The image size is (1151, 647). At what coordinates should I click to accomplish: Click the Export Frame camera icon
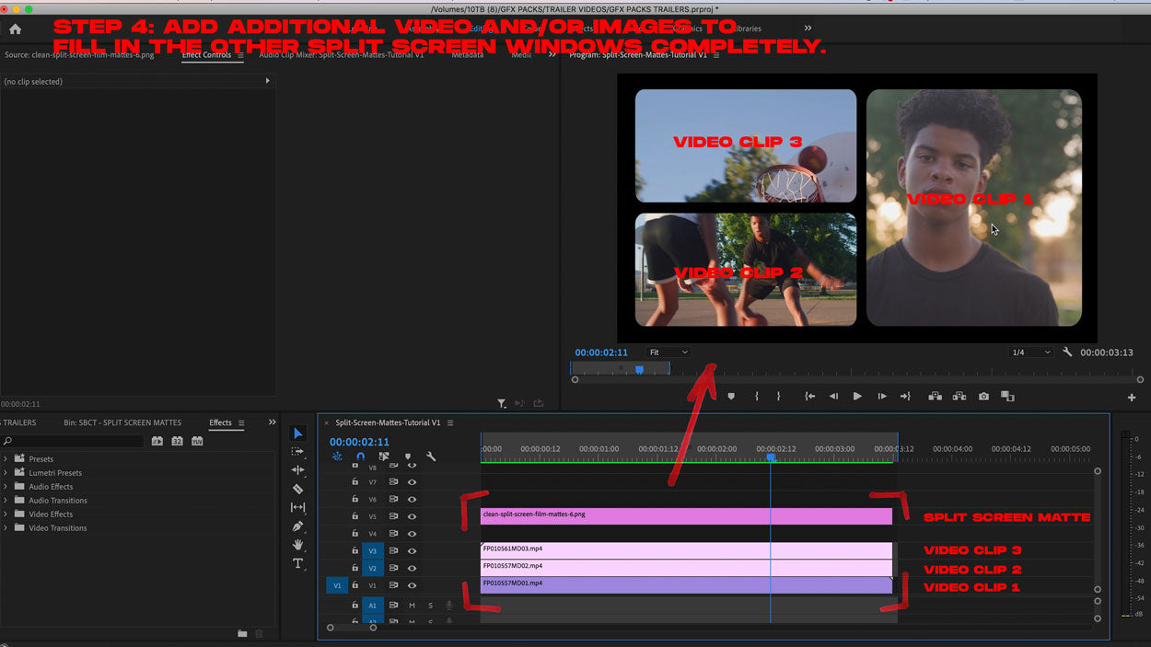click(x=983, y=397)
